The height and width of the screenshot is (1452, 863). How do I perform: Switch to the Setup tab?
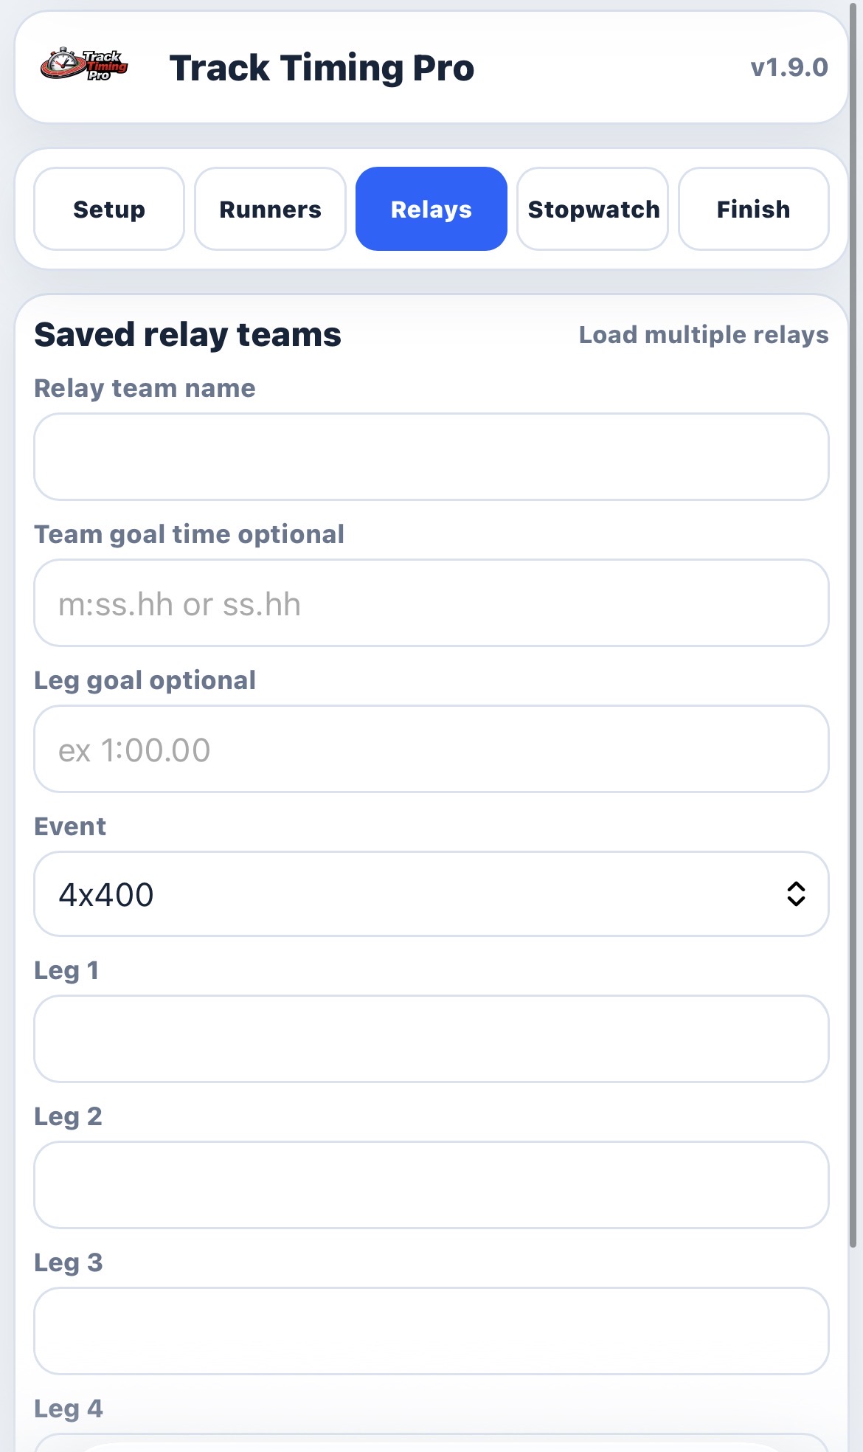click(108, 209)
